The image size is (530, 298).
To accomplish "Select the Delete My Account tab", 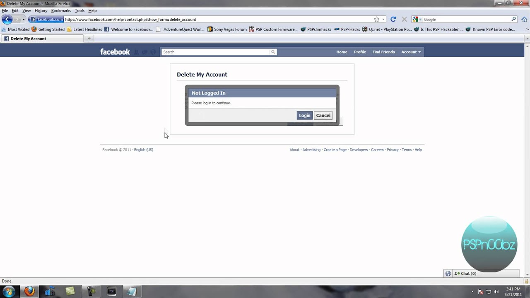I will [42, 38].
